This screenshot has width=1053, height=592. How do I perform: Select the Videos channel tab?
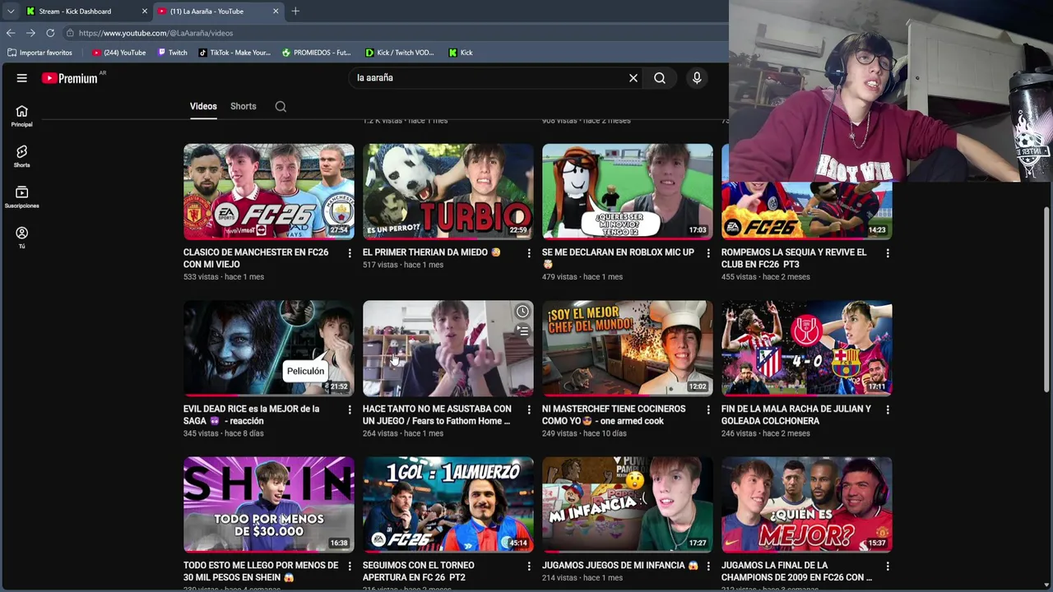tap(203, 107)
